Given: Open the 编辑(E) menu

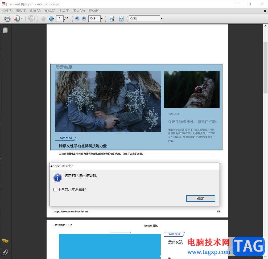Looking at the screenshot, I should pyautogui.click(x=21, y=11).
